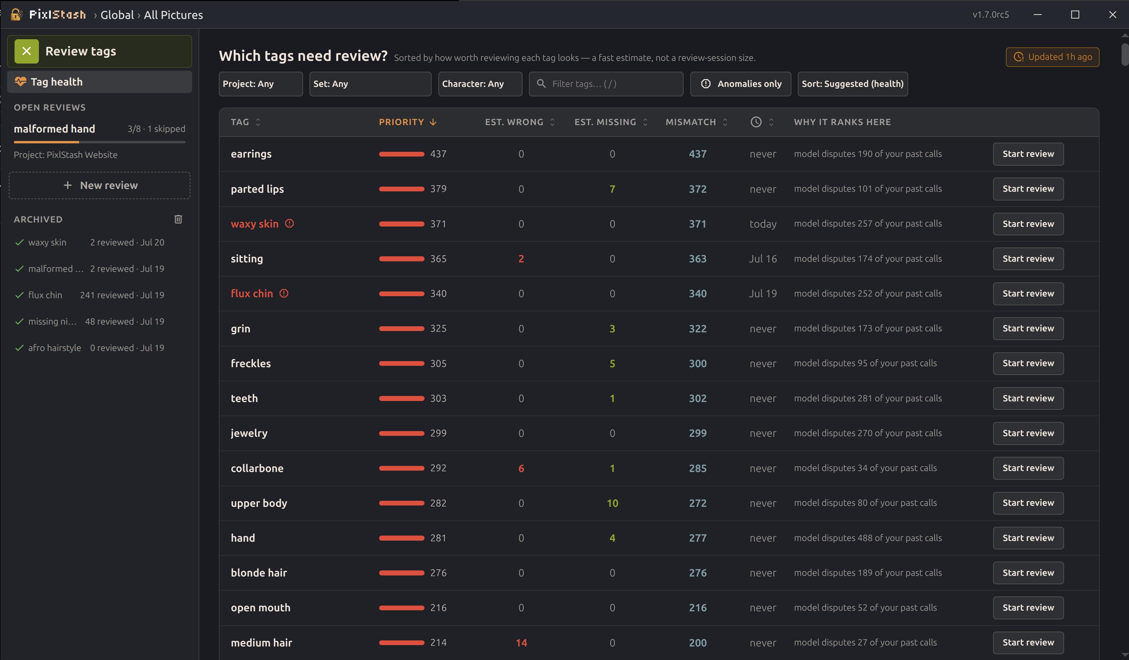Open Tag health with its heart icon
The image size is (1129, 660).
[x=21, y=81]
